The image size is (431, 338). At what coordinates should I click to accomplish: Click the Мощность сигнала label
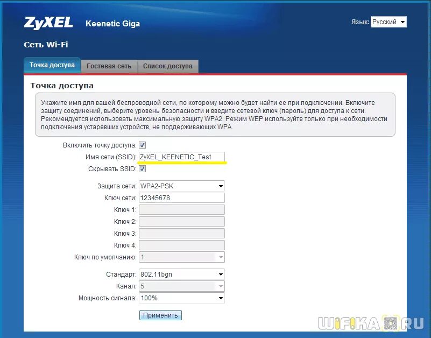108,298
